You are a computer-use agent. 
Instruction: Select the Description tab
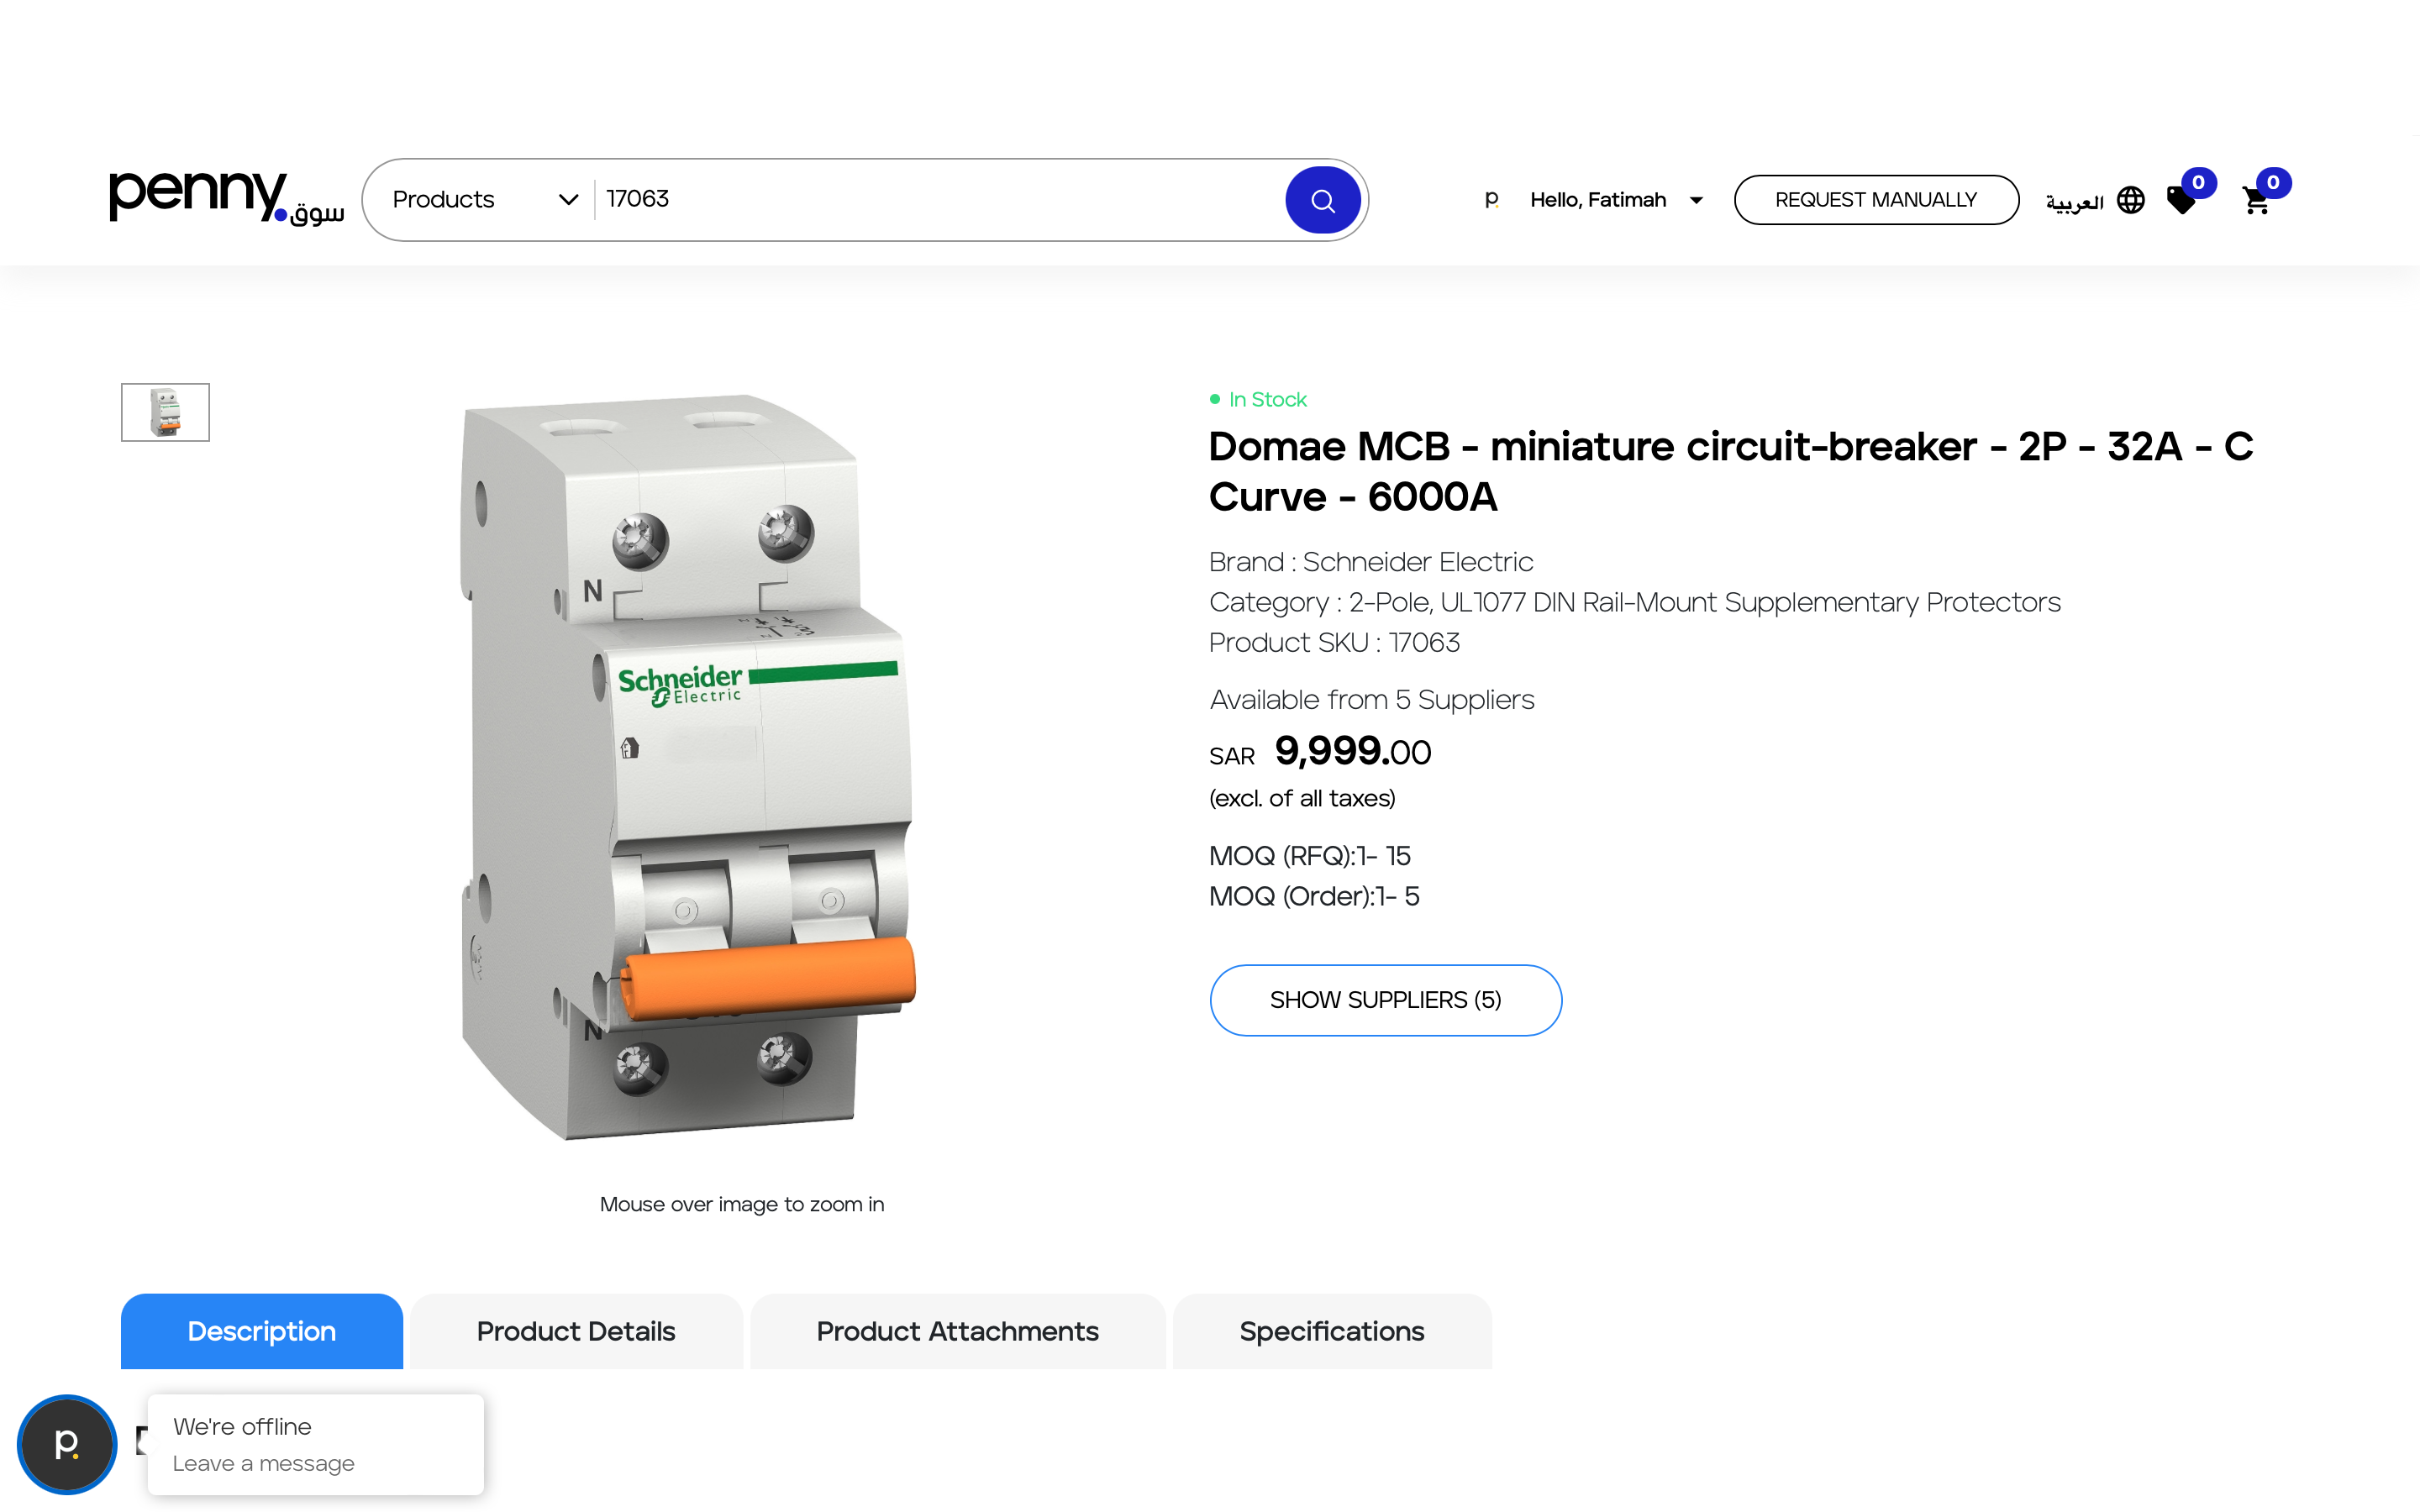coord(262,1331)
